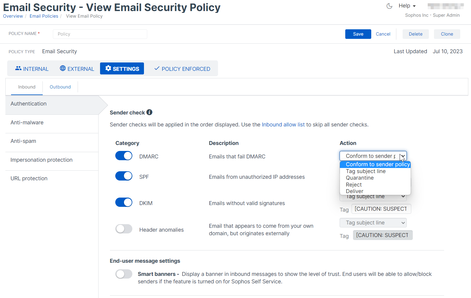This screenshot has height=298, width=471.
Task: Open the Header anomalies action dropdown
Action: click(x=373, y=223)
